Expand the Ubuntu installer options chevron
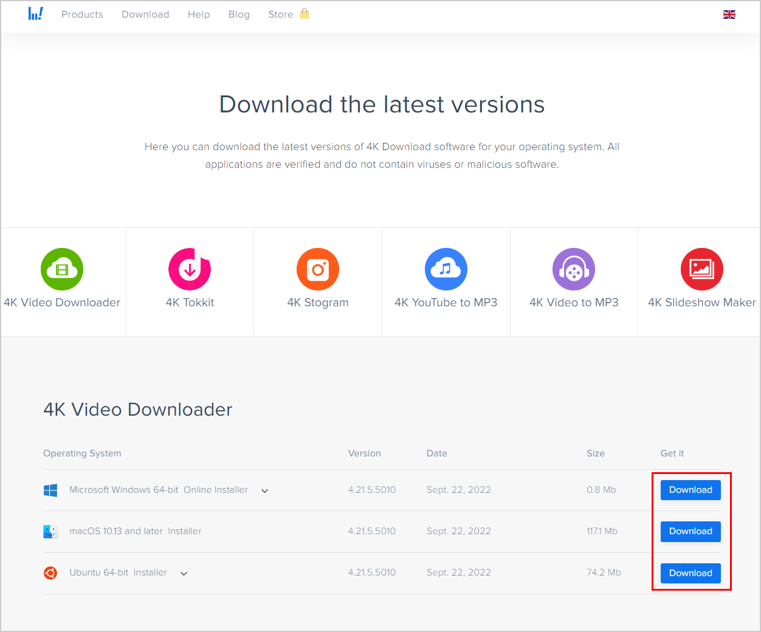This screenshot has height=632, width=761. pyautogui.click(x=184, y=574)
